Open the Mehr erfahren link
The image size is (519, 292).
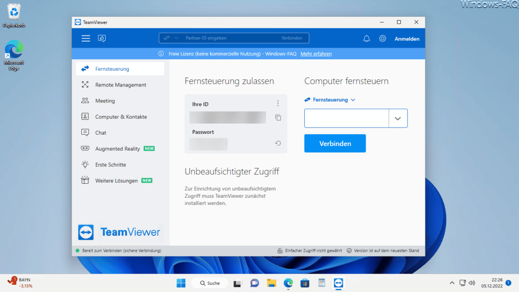tap(316, 53)
